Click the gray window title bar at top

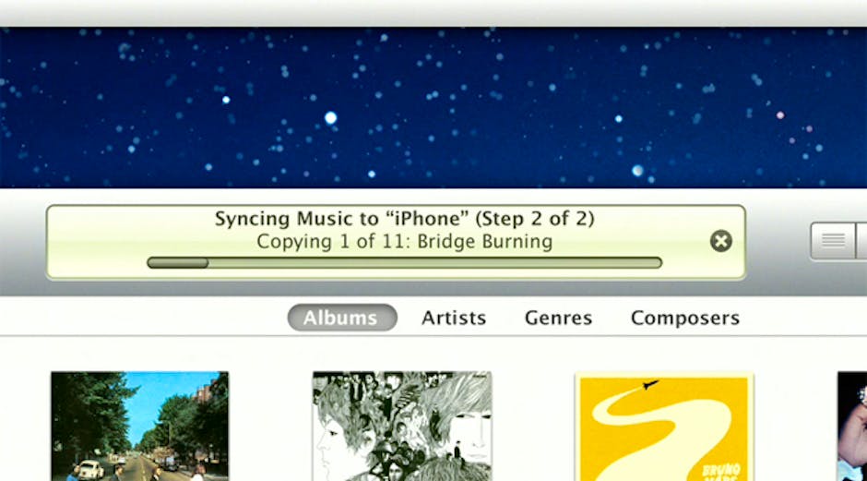pos(433,12)
